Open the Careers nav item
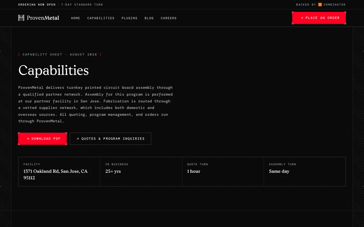Screen dimensions: 364x227 pyautogui.click(x=169, y=18)
